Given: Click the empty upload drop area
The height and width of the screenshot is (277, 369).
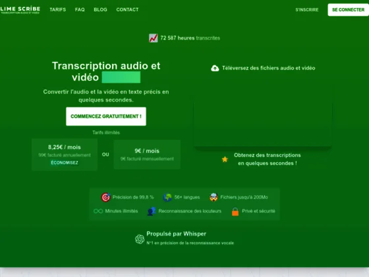Looking at the screenshot, I should pyautogui.click(x=263, y=113).
